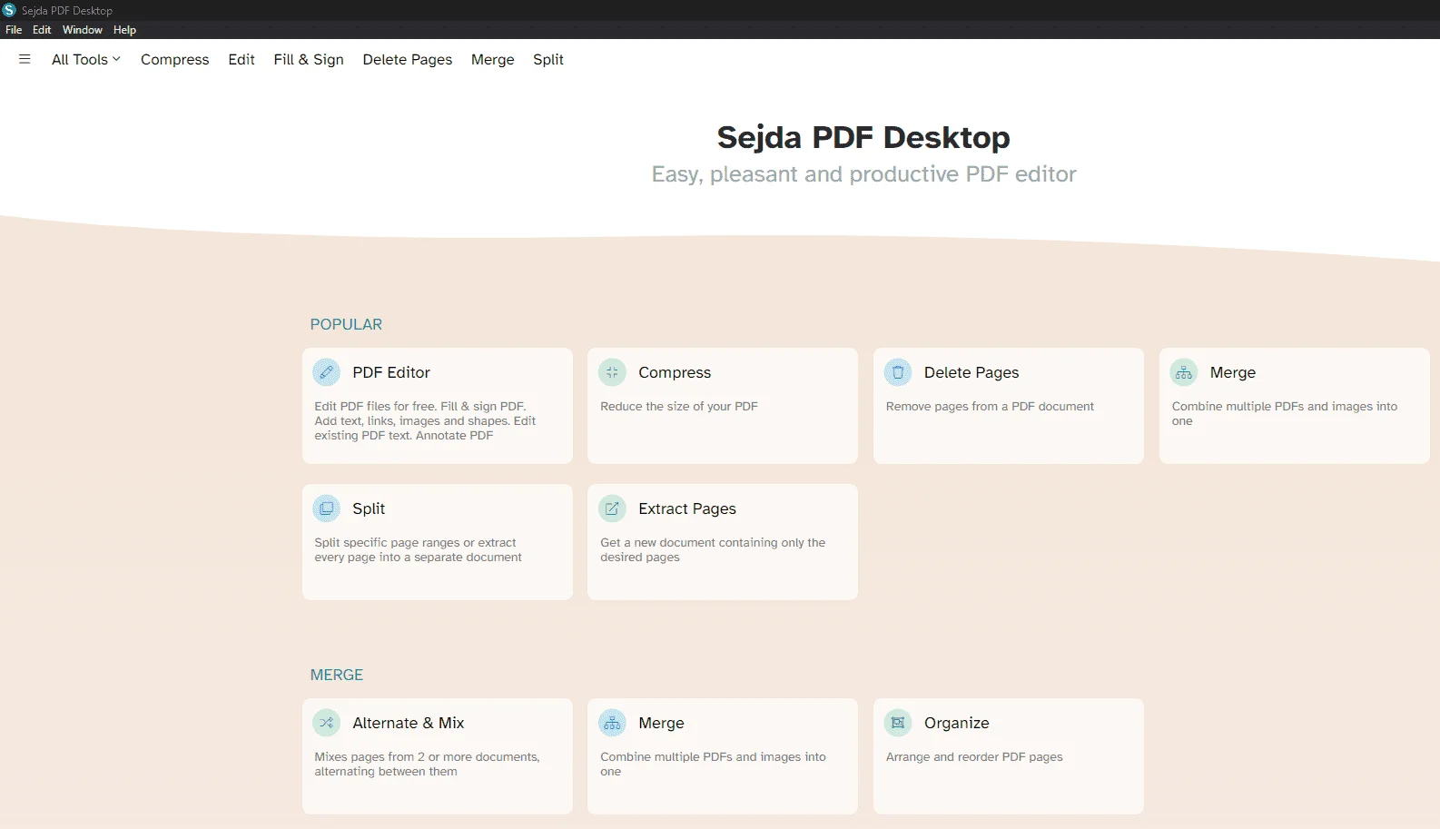Click the Organize card icon
This screenshot has width=1440, height=829.
point(898,723)
